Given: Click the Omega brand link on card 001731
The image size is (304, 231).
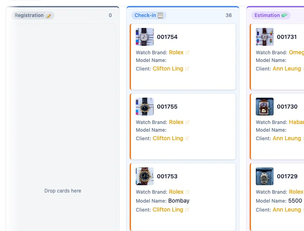Looking at the screenshot, I should [x=296, y=52].
